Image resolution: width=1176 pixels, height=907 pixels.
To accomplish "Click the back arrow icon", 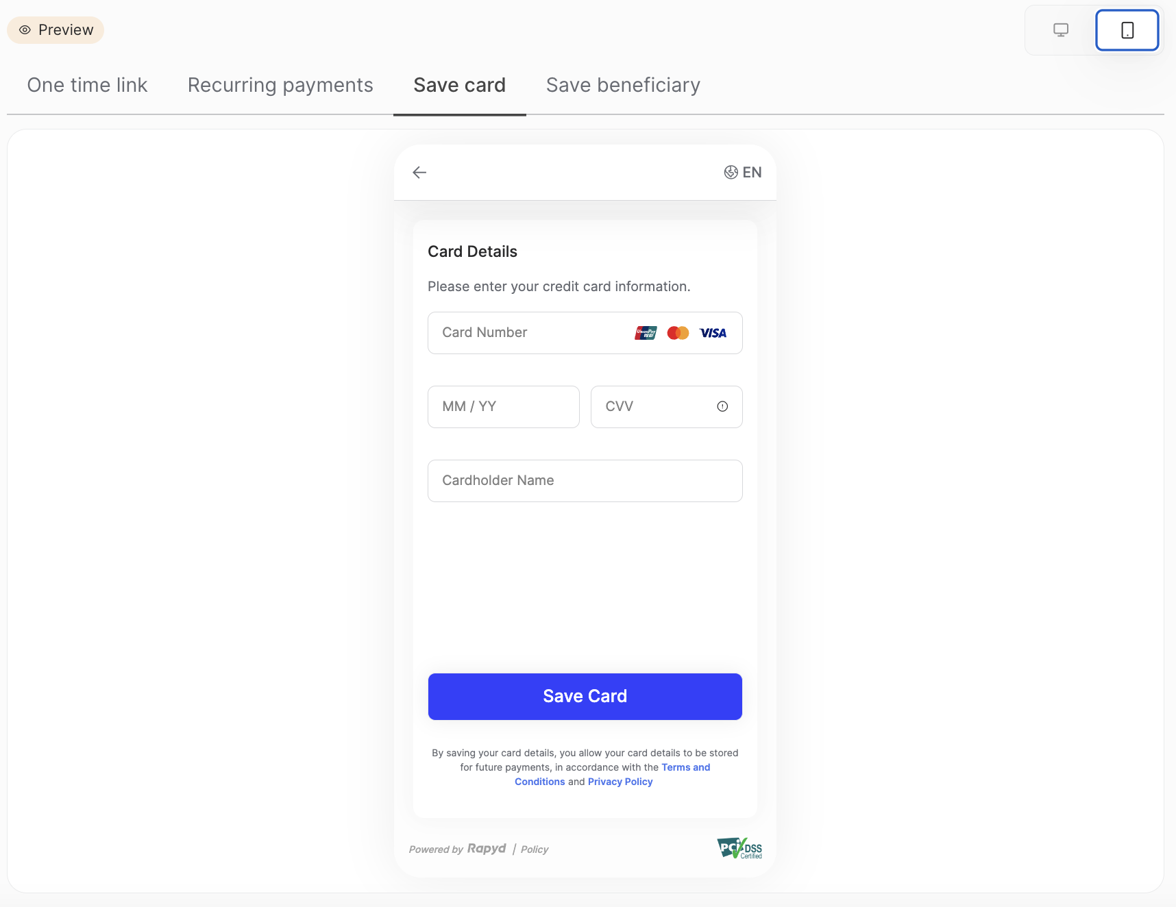I will (x=419, y=173).
